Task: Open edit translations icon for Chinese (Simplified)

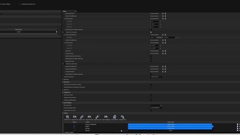Action: (x=237, y=124)
